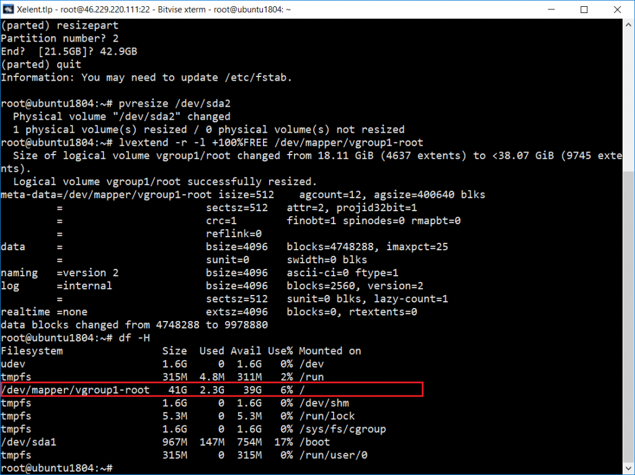Close the Bitvise xterm window
Screen dimensions: 635x475
[617, 9]
